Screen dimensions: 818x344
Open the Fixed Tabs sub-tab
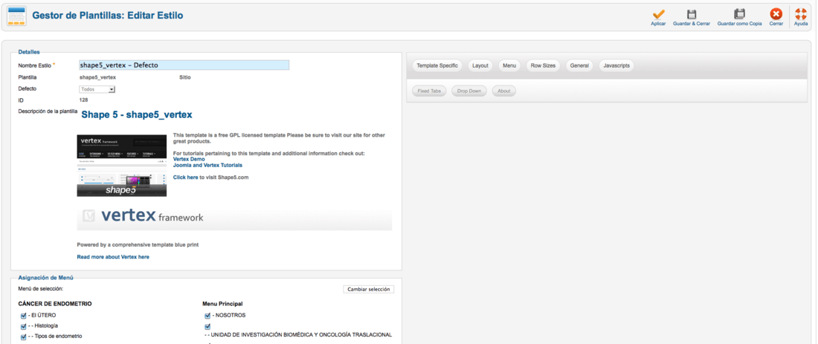[x=429, y=91]
